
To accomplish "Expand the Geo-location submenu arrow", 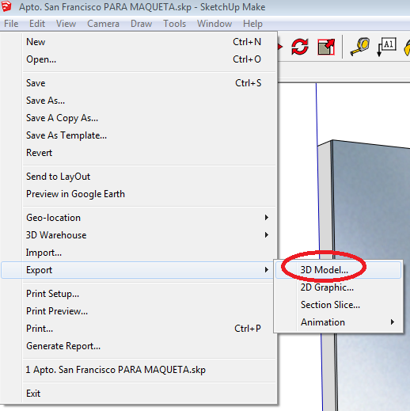I will (267, 218).
